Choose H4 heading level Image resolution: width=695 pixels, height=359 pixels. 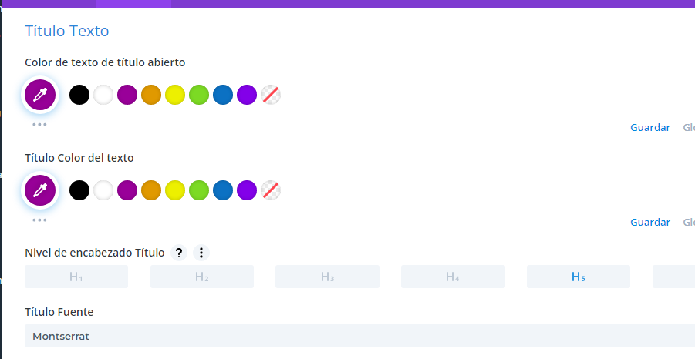click(453, 277)
